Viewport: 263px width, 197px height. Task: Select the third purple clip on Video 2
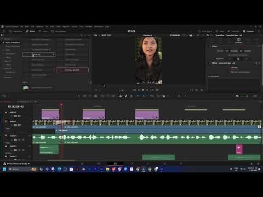coord(147,114)
